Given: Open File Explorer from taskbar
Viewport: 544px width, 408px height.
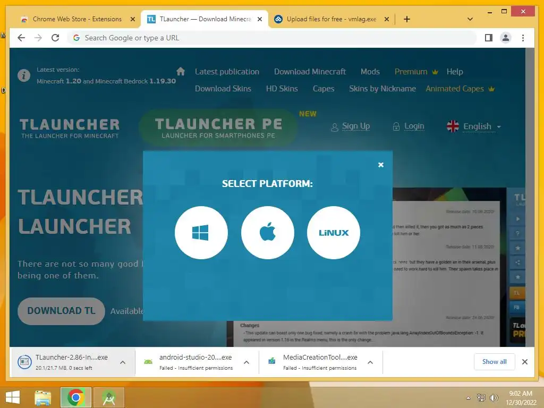Looking at the screenshot, I should coord(43,397).
